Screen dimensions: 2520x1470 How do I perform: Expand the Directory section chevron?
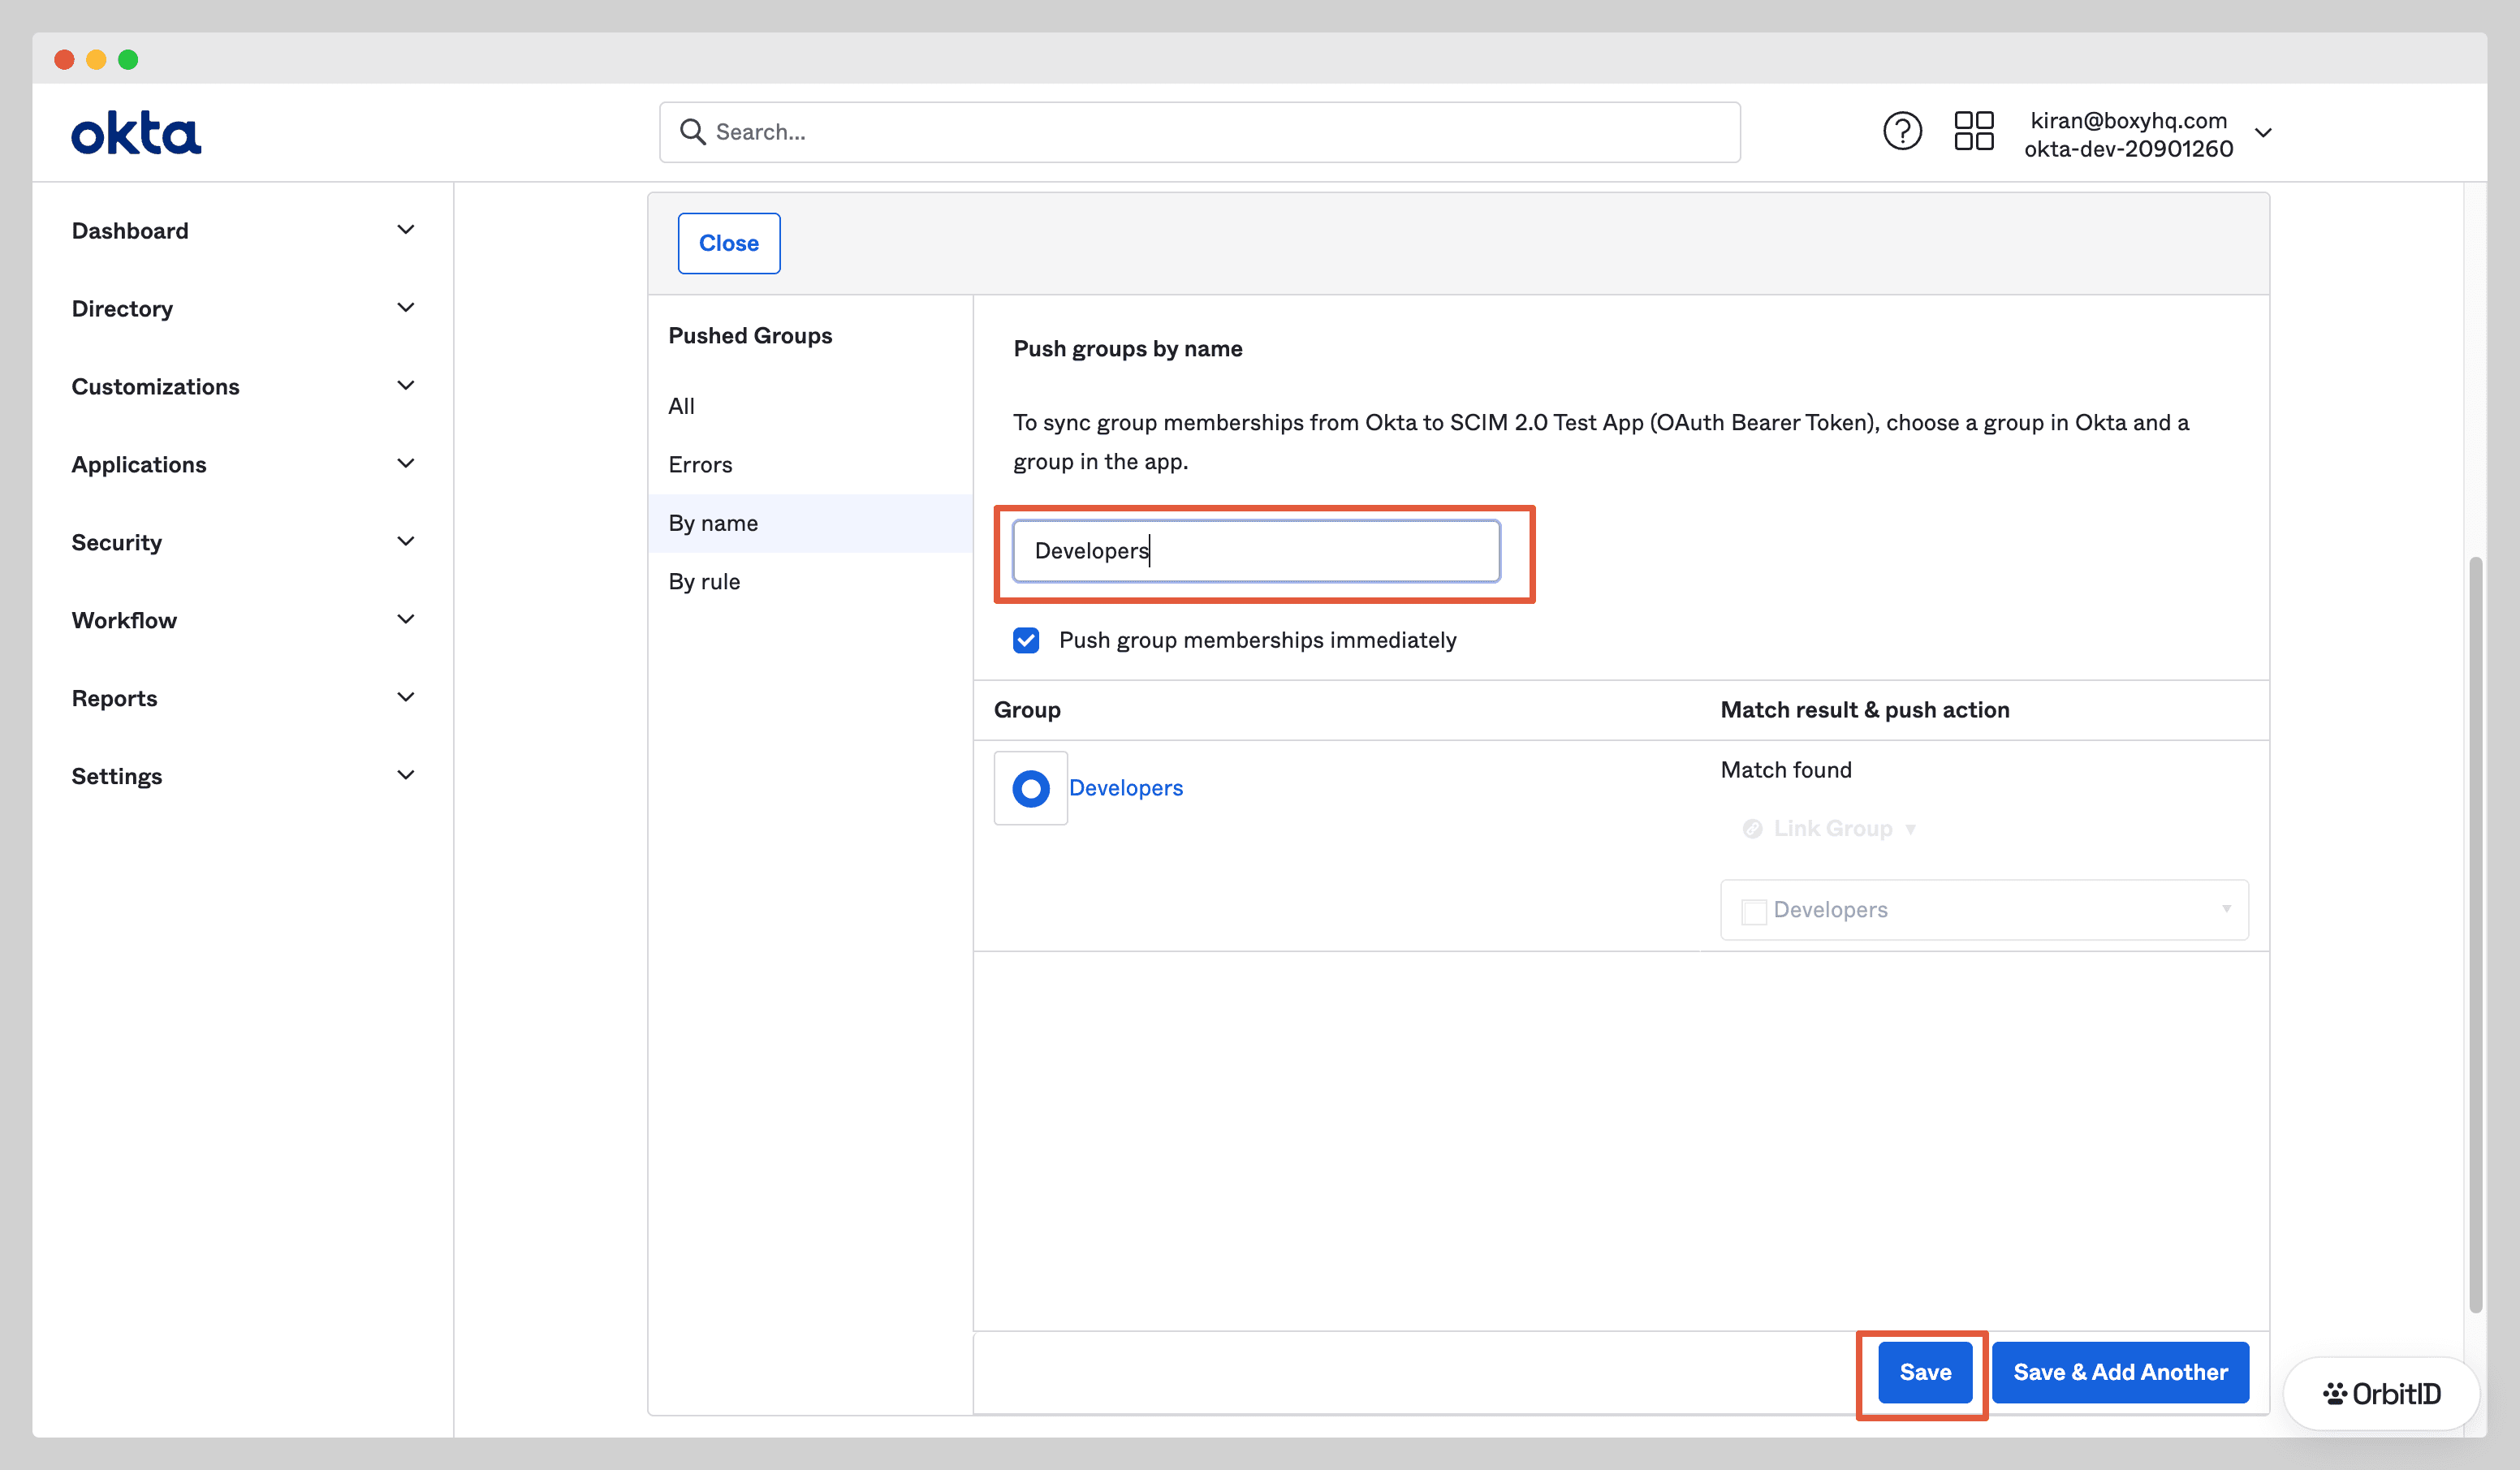[x=405, y=308]
